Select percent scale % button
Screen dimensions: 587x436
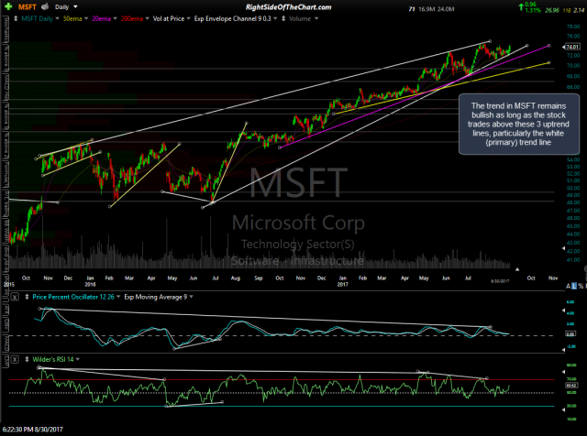(x=581, y=286)
